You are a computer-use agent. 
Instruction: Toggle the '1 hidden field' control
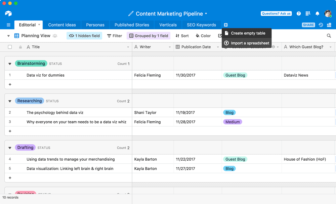click(x=84, y=36)
